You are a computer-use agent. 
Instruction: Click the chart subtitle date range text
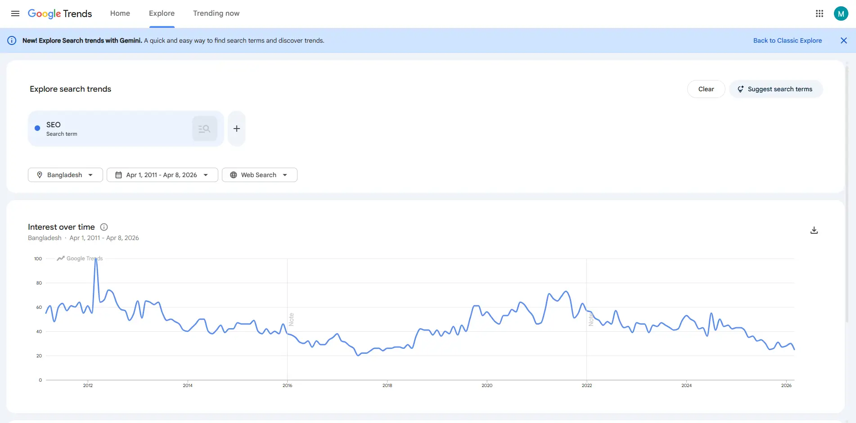click(x=104, y=238)
